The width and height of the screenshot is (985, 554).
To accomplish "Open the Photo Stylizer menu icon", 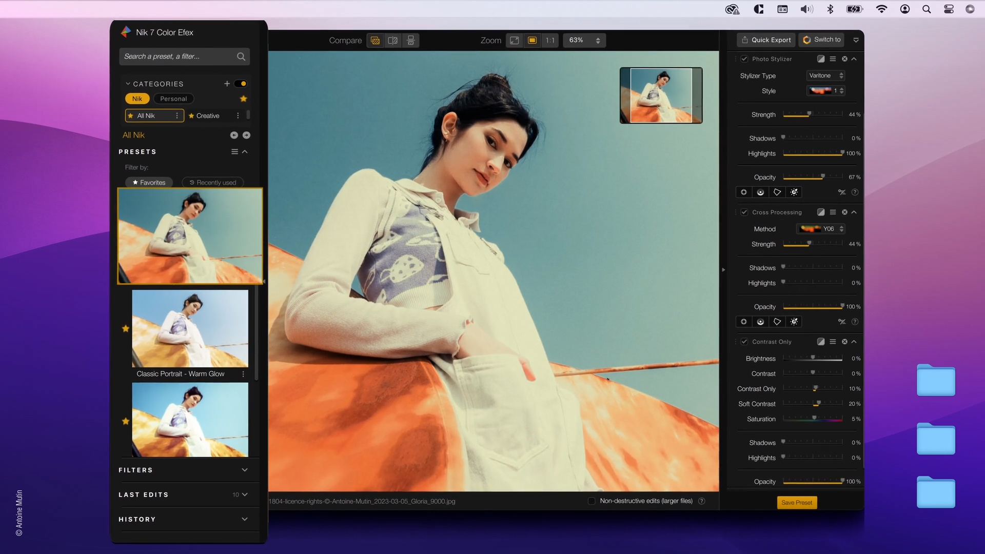I will click(x=833, y=59).
